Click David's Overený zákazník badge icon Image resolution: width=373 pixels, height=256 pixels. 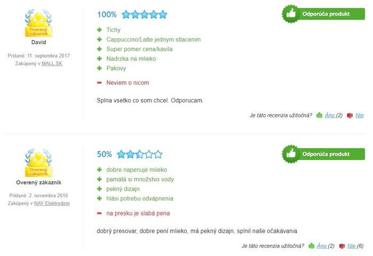click(38, 23)
